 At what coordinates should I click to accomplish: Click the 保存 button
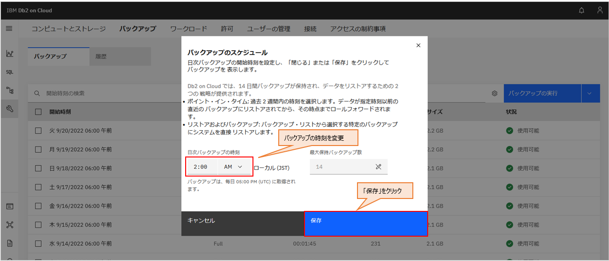366,224
